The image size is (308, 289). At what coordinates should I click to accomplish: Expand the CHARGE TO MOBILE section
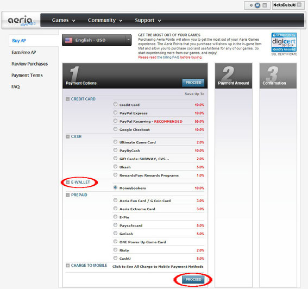[x=67, y=266]
